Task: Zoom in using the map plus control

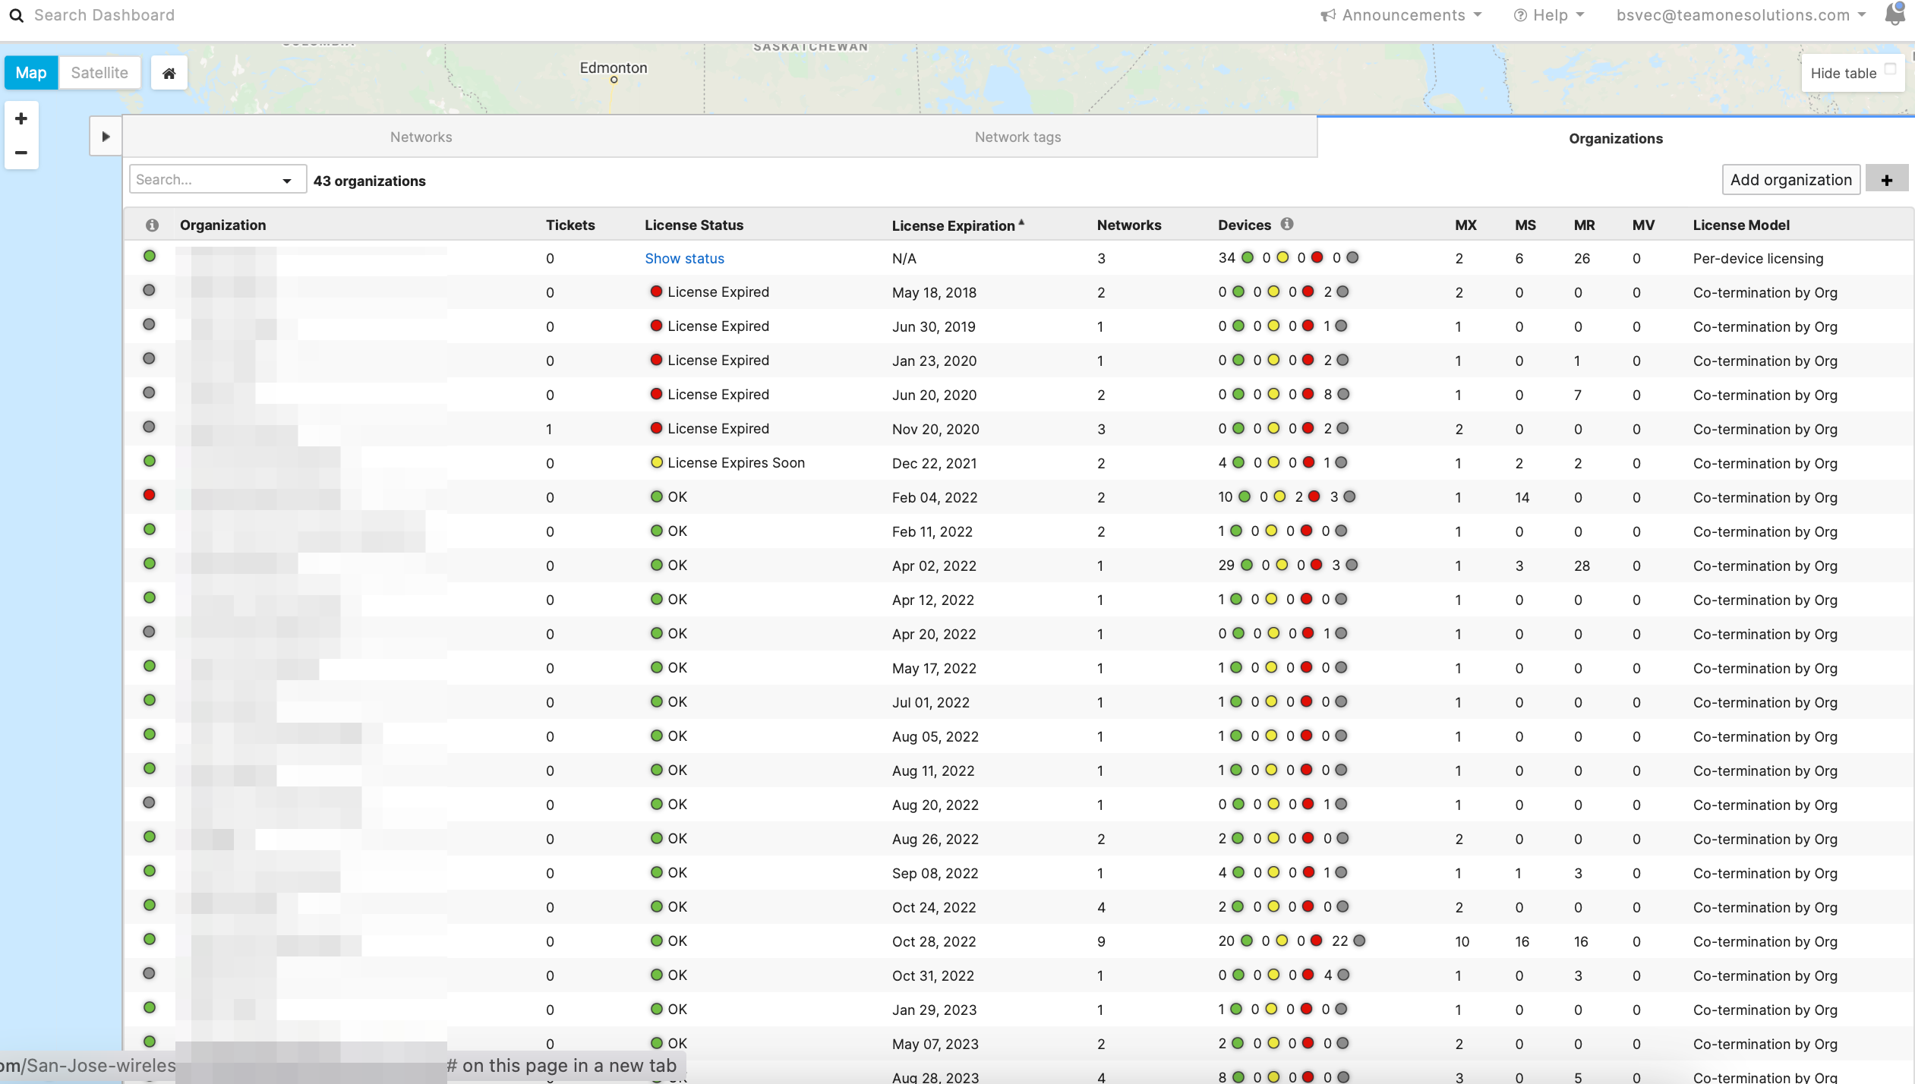Action: 21,118
